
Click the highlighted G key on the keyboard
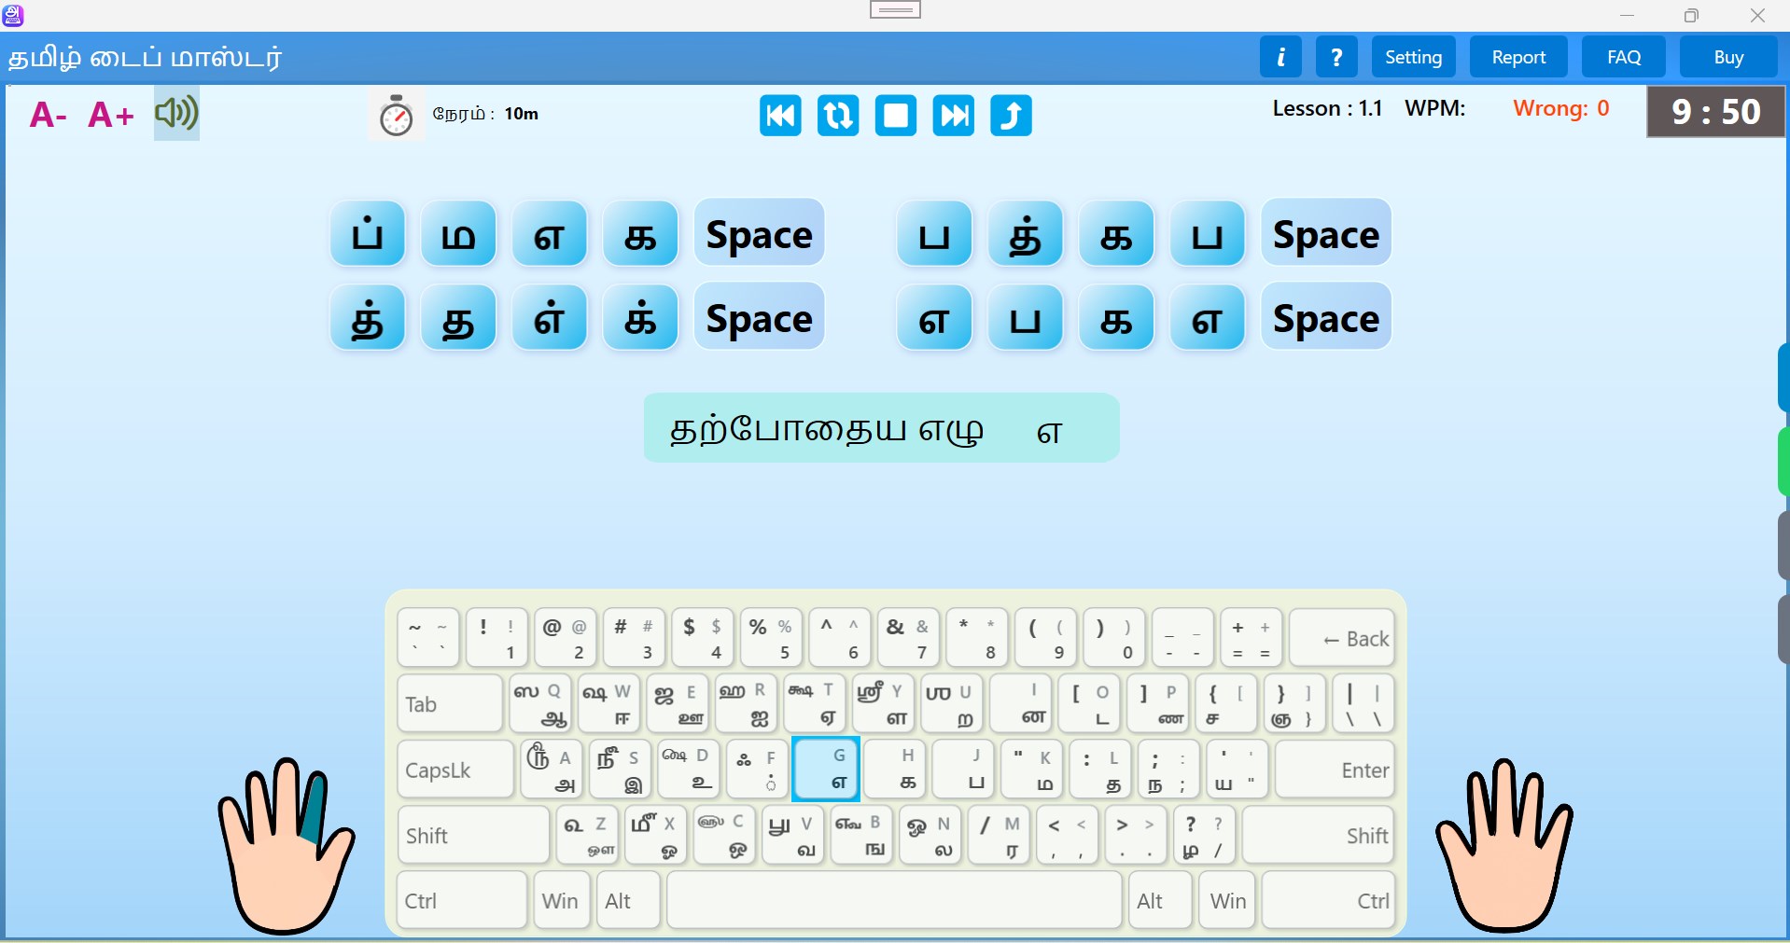click(826, 769)
